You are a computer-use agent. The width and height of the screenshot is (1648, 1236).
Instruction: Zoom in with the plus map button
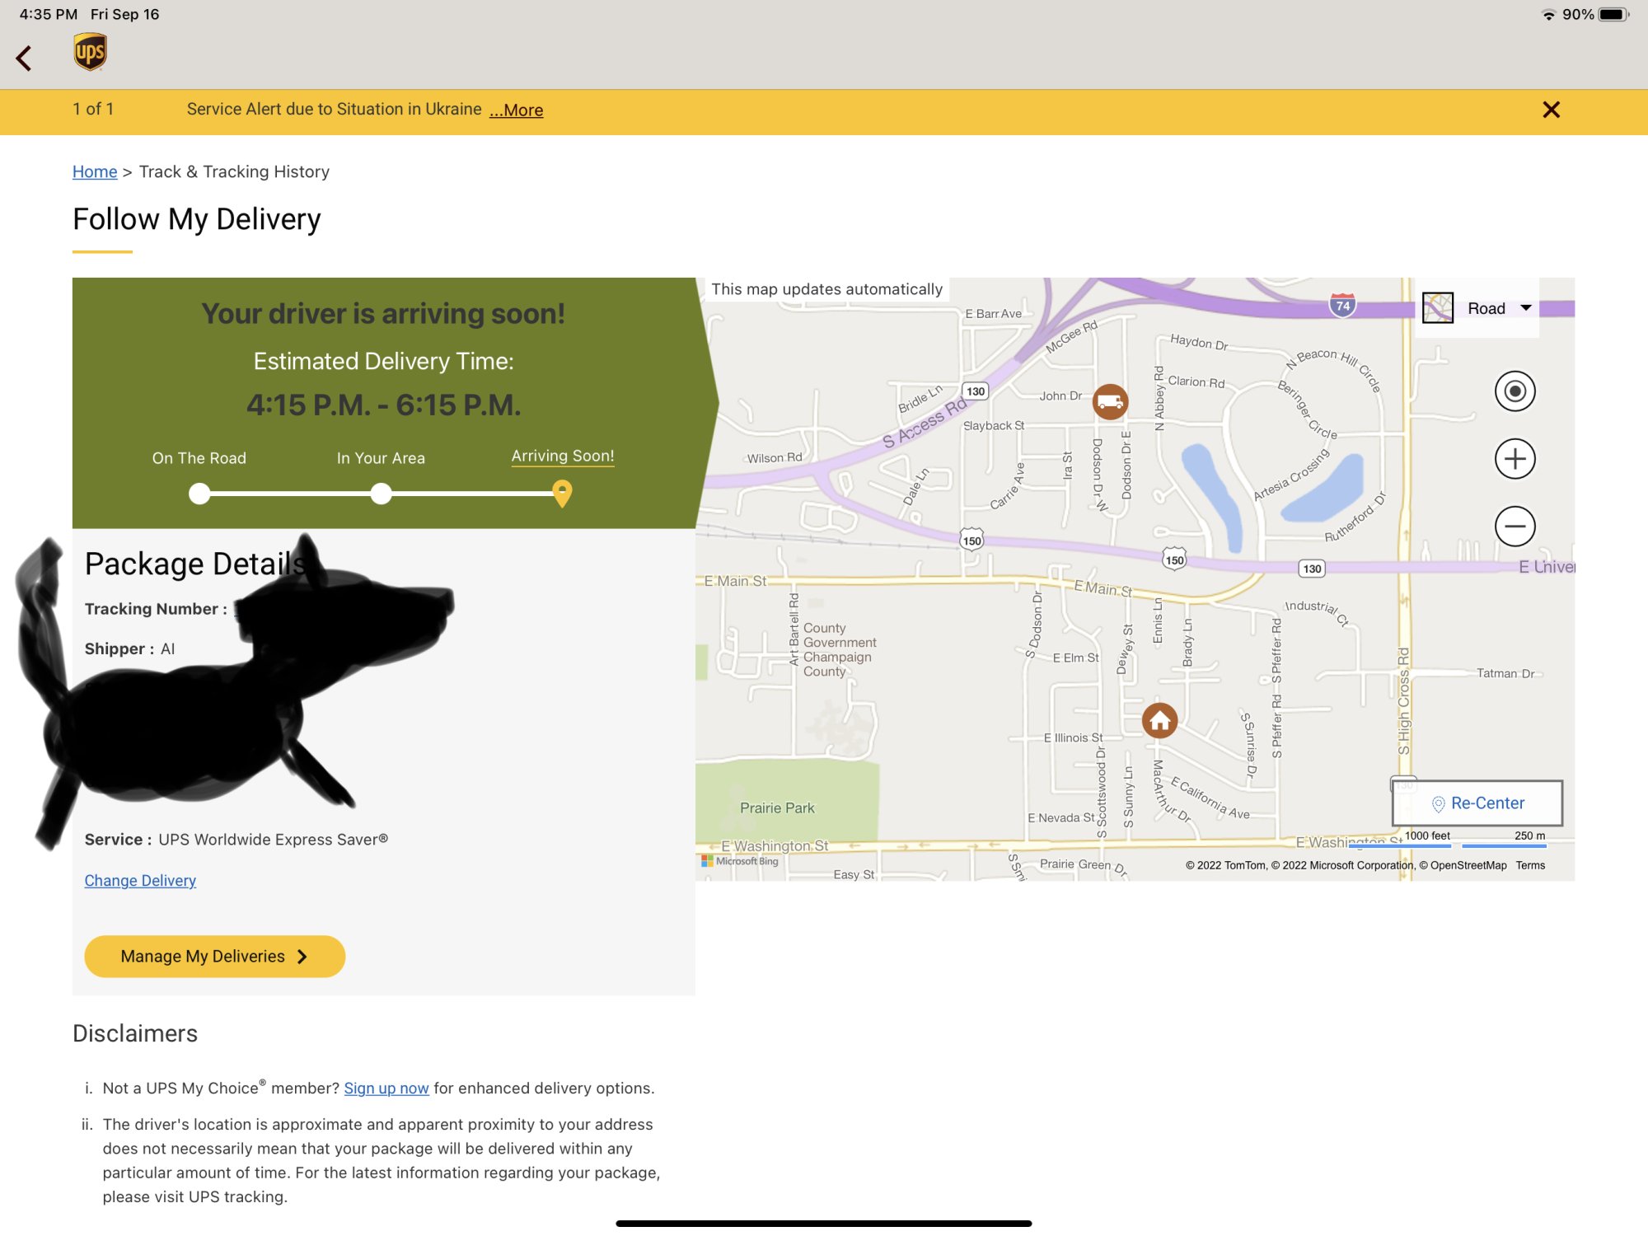coord(1515,459)
